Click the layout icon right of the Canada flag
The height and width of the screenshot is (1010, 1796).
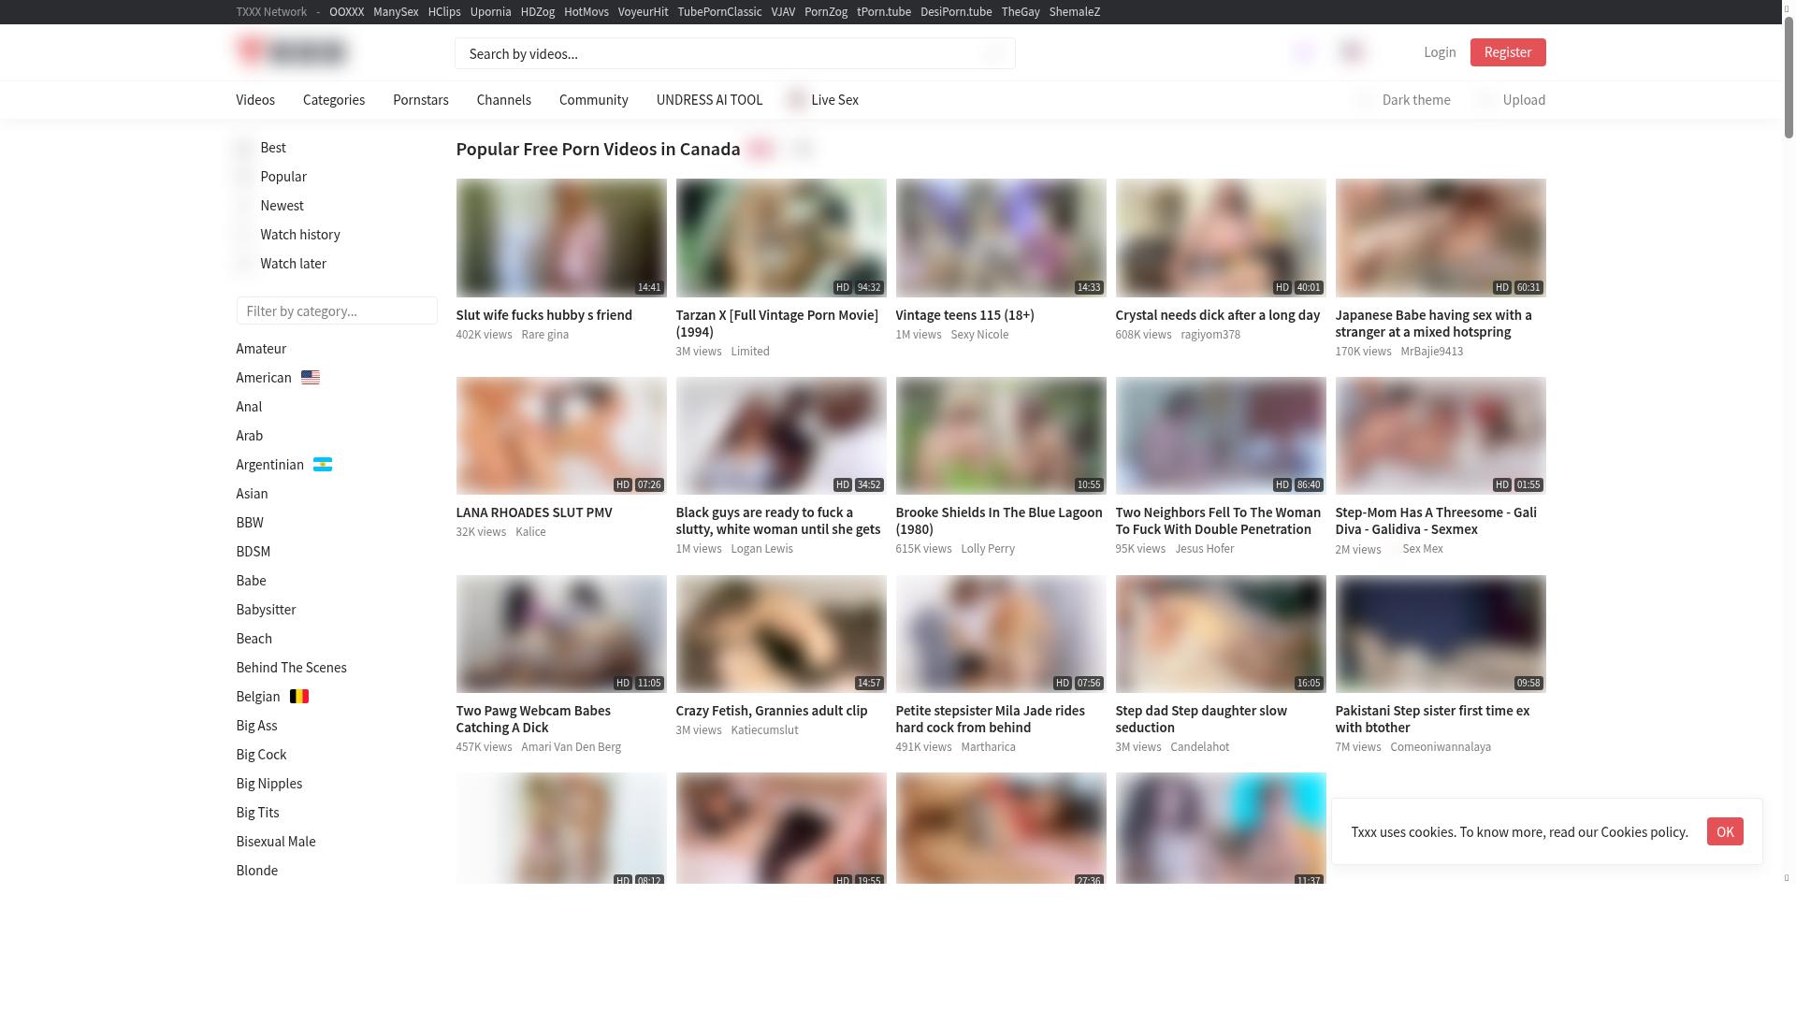[x=802, y=150]
